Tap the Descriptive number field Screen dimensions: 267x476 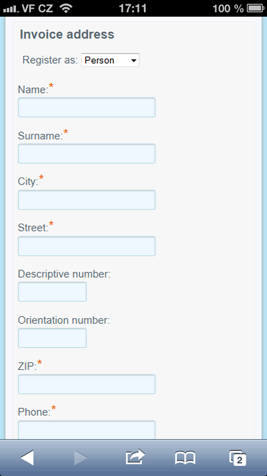point(52,292)
